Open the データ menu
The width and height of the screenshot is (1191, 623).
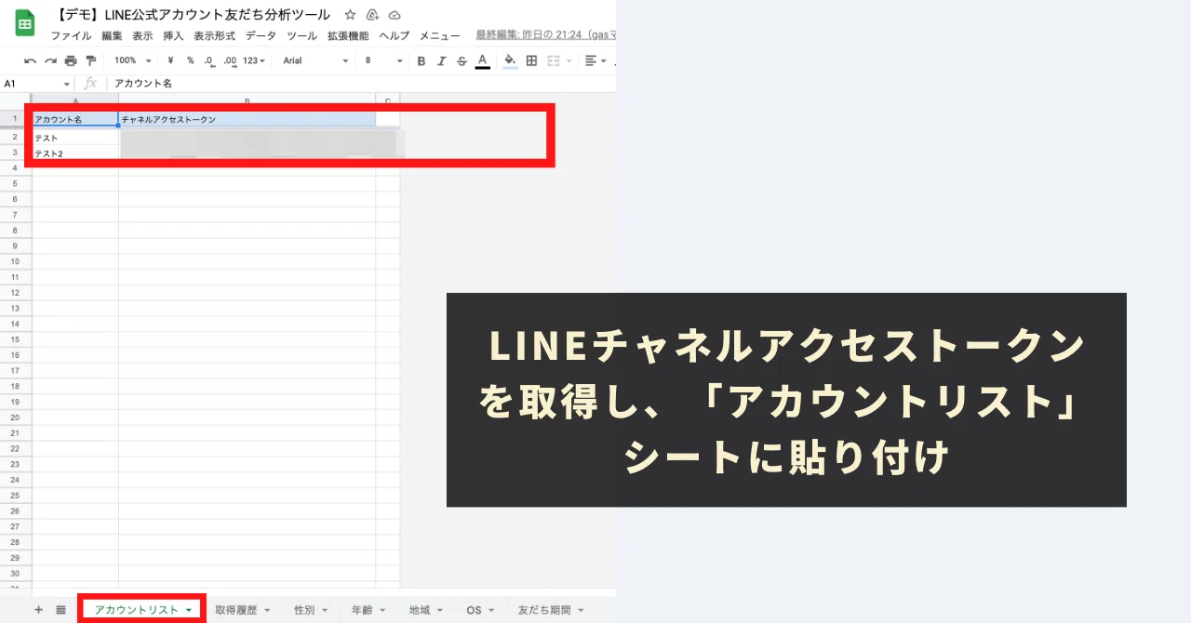[x=261, y=35]
